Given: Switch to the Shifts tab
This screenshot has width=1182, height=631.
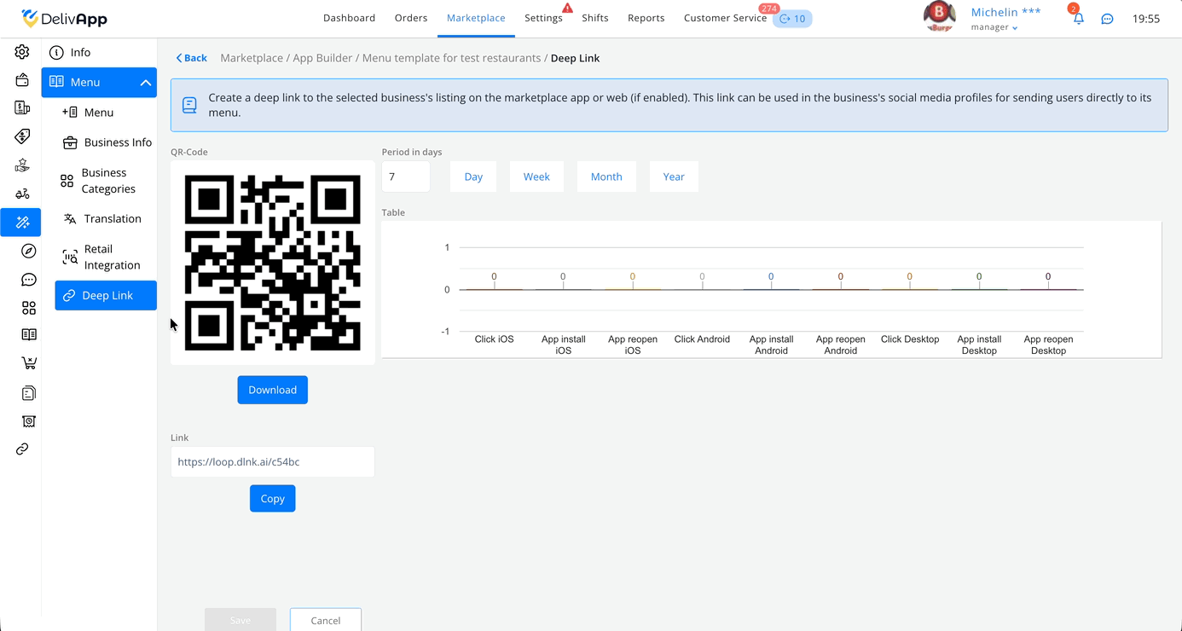Looking at the screenshot, I should (595, 18).
